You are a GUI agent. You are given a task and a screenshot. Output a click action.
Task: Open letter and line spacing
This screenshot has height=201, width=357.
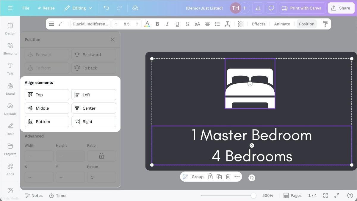(228, 24)
